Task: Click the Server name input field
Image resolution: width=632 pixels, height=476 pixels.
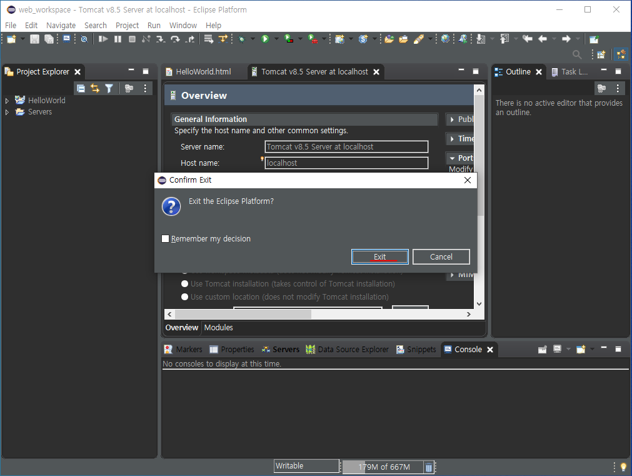Action: [x=346, y=147]
